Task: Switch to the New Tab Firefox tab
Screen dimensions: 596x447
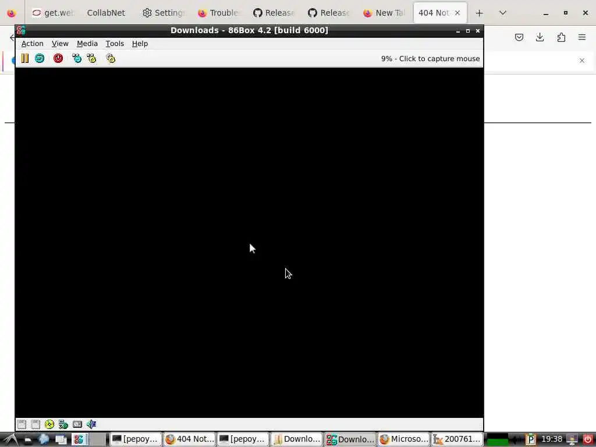Action: pos(384,13)
